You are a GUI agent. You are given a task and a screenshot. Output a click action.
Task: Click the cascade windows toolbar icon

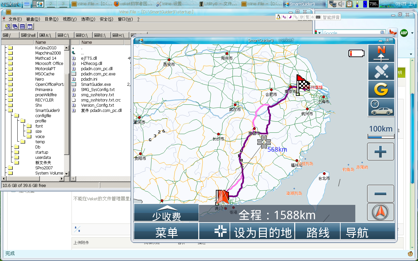tap(15, 26)
